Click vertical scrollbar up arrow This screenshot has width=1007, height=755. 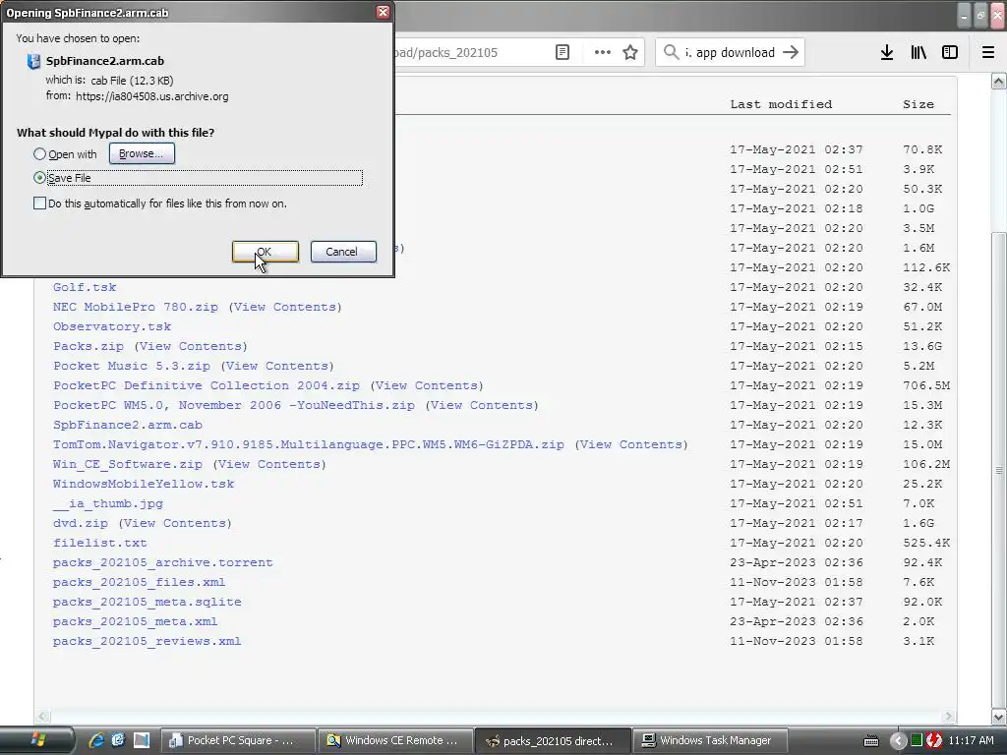(999, 81)
